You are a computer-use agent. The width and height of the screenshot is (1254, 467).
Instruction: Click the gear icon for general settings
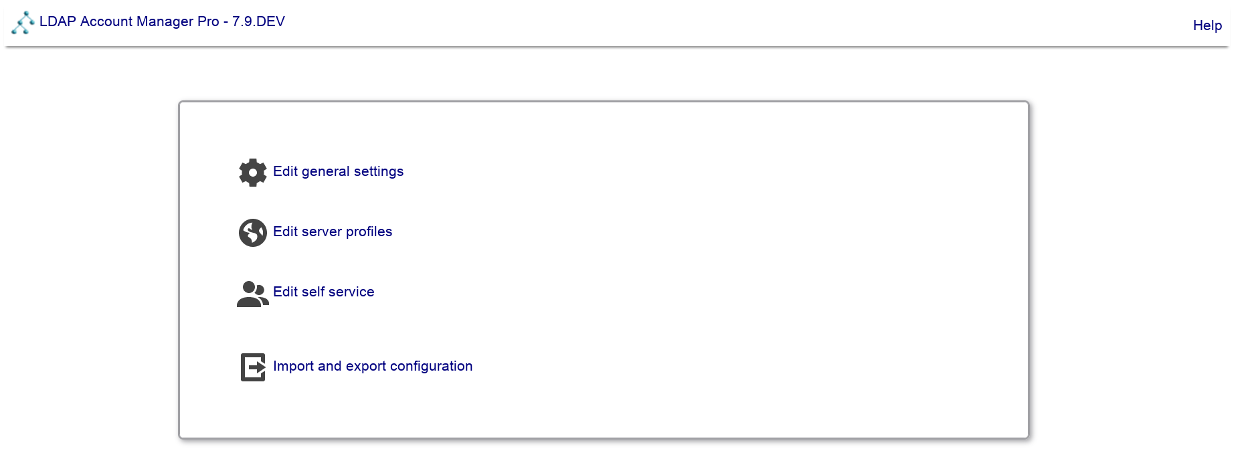click(253, 173)
